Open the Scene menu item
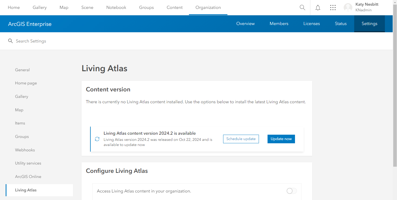397x200 pixels. click(x=87, y=8)
